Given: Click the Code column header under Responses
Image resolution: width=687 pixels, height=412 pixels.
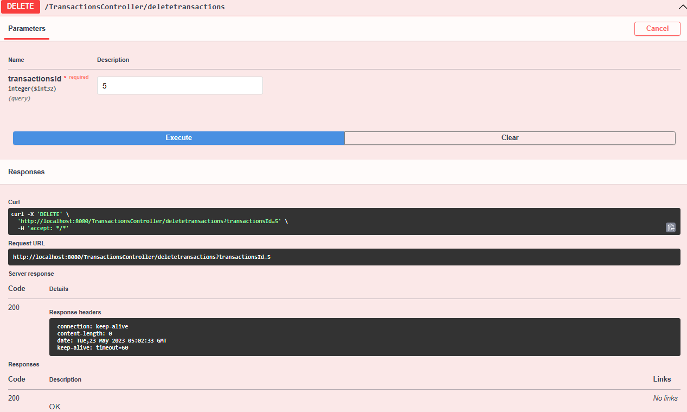Looking at the screenshot, I should pos(16,379).
